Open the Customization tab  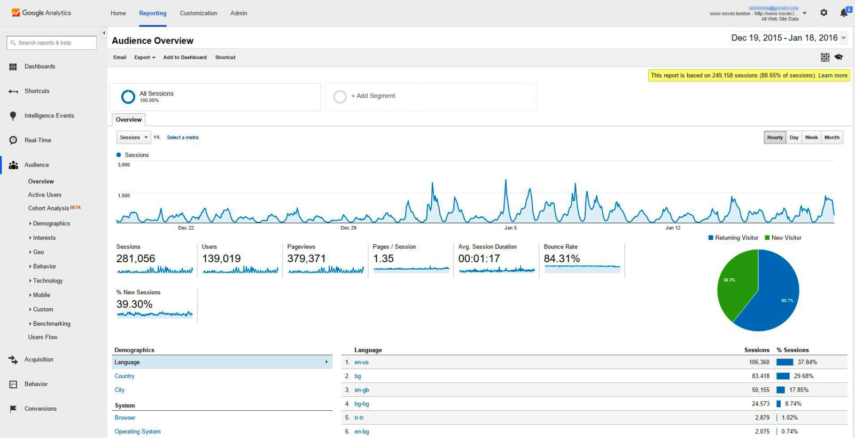tap(198, 13)
